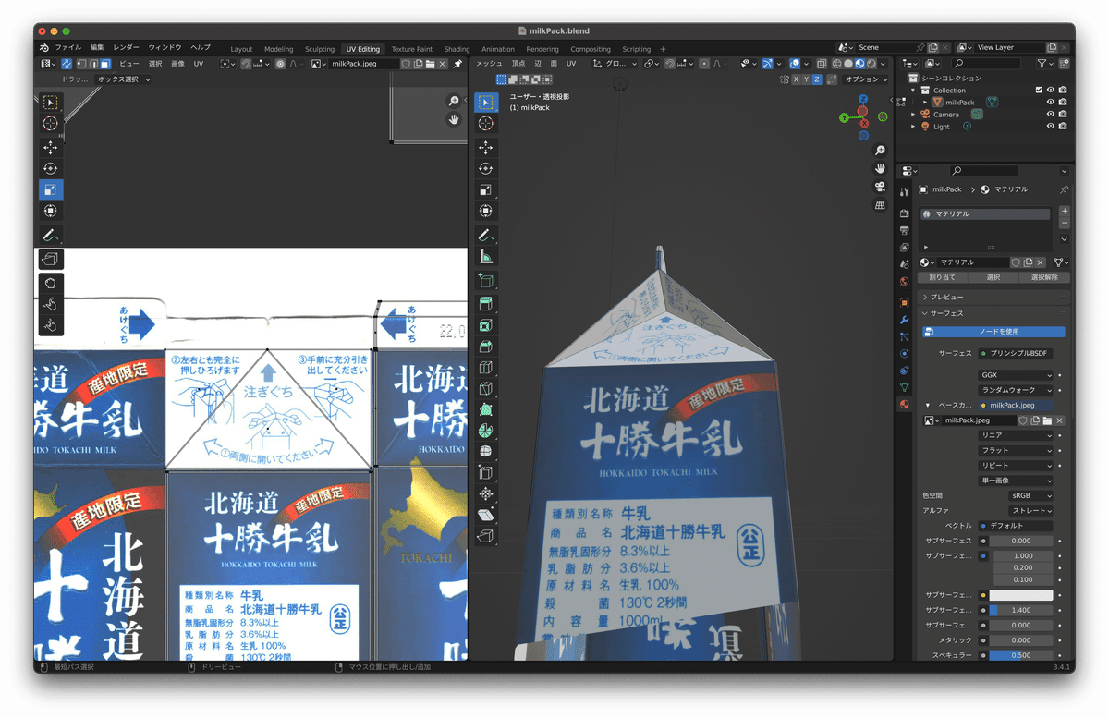Adjust the Specular 0.500 slider
The width and height of the screenshot is (1109, 718).
coord(1021,655)
